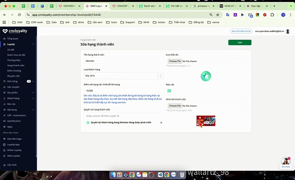This screenshot has height=180, width=295.
Task: Expand the Đơn hàng menu
Action: click(33, 81)
